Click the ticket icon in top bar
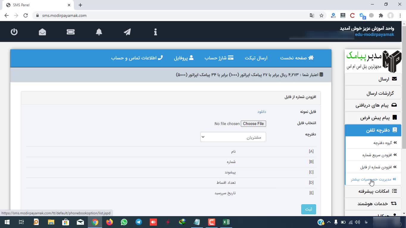Viewport: 406px width, 228px height. pyautogui.click(x=71, y=32)
